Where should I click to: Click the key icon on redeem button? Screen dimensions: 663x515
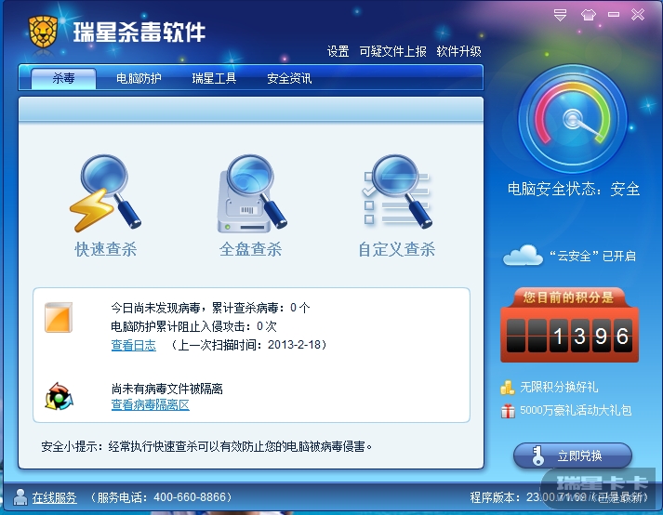tap(537, 456)
